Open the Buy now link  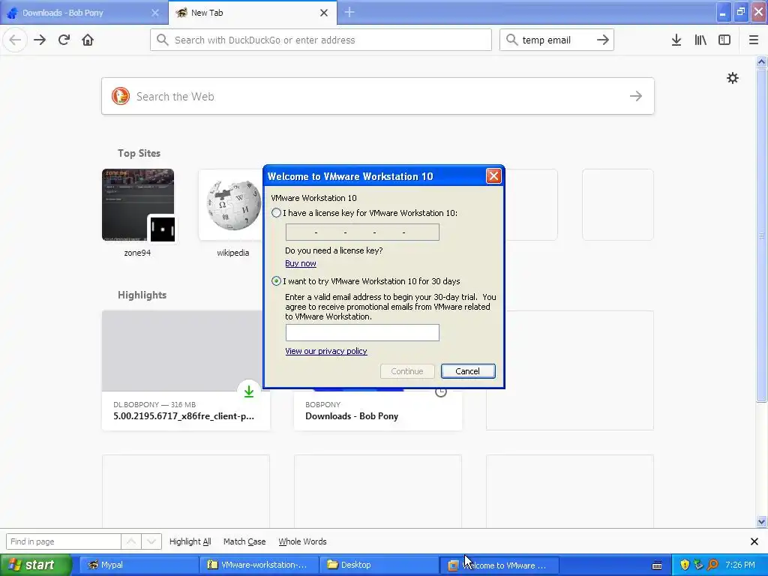[x=301, y=263]
